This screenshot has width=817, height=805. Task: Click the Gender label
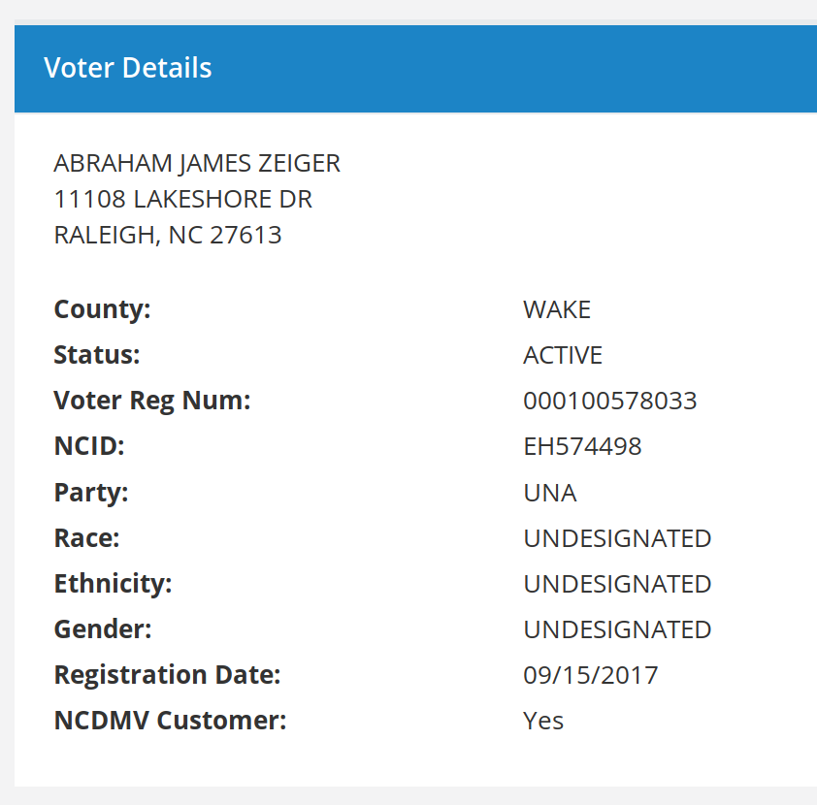(x=103, y=629)
